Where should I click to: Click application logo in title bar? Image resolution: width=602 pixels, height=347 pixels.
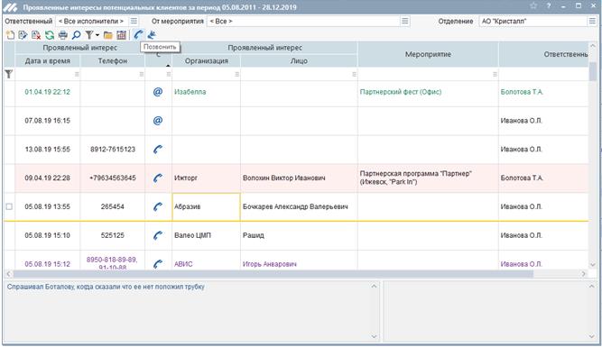pyautogui.click(x=10, y=7)
